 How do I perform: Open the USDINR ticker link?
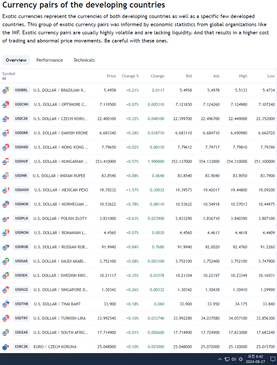[21, 176]
